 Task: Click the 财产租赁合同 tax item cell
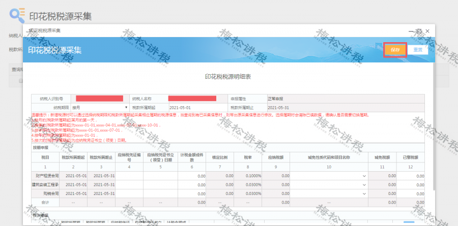point(45,176)
